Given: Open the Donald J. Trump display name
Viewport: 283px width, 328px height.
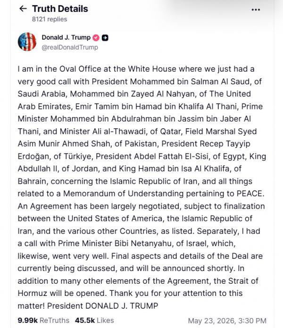Looking at the screenshot, I should pyautogui.click(x=66, y=37).
